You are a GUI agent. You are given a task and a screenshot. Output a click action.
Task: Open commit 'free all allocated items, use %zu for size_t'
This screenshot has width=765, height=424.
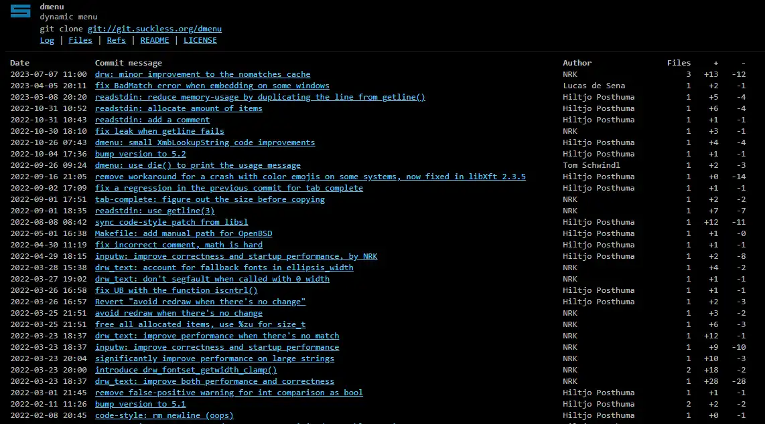pyautogui.click(x=200, y=325)
